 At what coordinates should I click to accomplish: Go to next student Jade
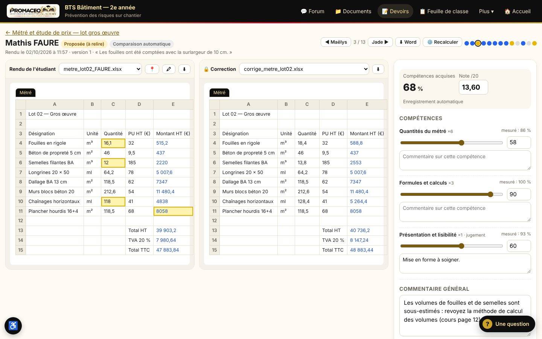380,42
